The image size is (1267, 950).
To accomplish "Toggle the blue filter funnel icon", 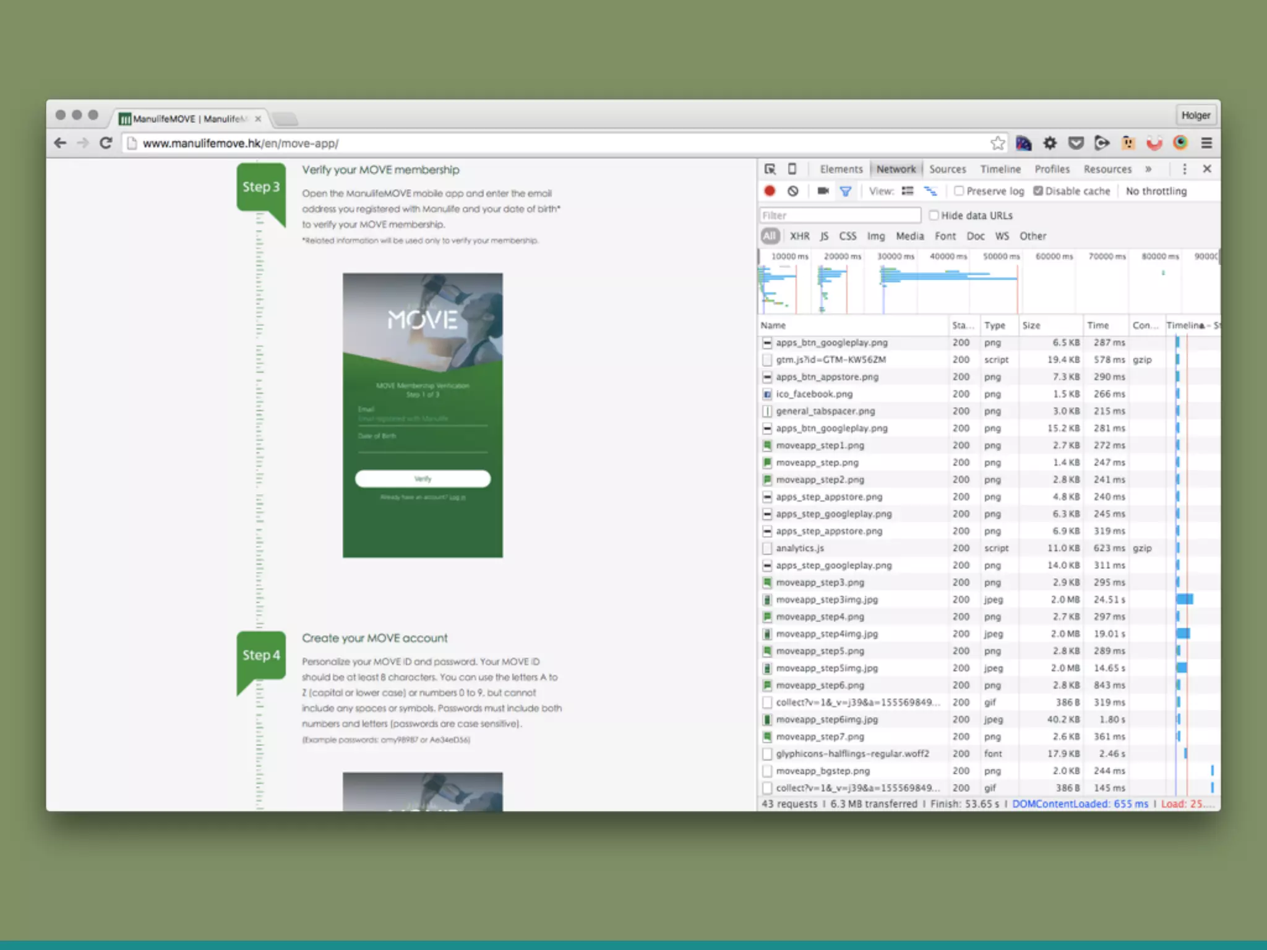I will (845, 191).
